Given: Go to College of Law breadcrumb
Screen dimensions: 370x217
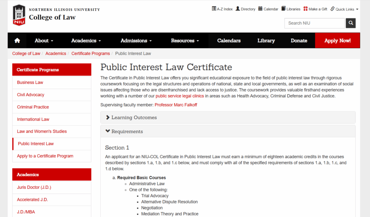Looking at the screenshot, I should point(26,54).
